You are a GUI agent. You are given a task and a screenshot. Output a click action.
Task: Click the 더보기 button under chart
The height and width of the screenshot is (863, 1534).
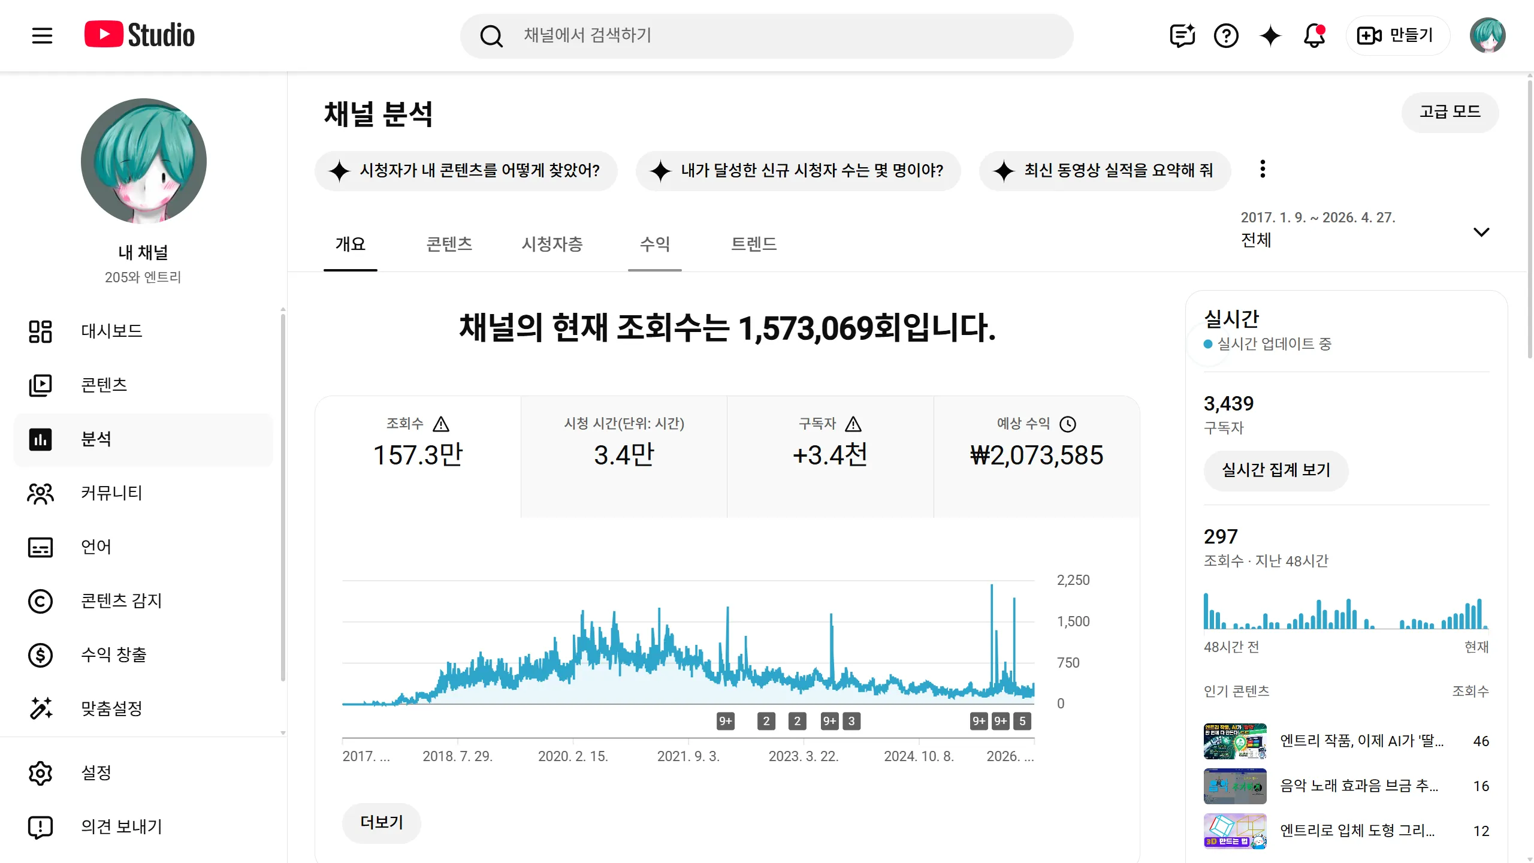[x=382, y=823]
